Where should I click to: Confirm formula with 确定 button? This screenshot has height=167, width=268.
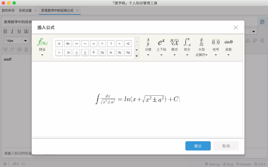click(x=198, y=146)
